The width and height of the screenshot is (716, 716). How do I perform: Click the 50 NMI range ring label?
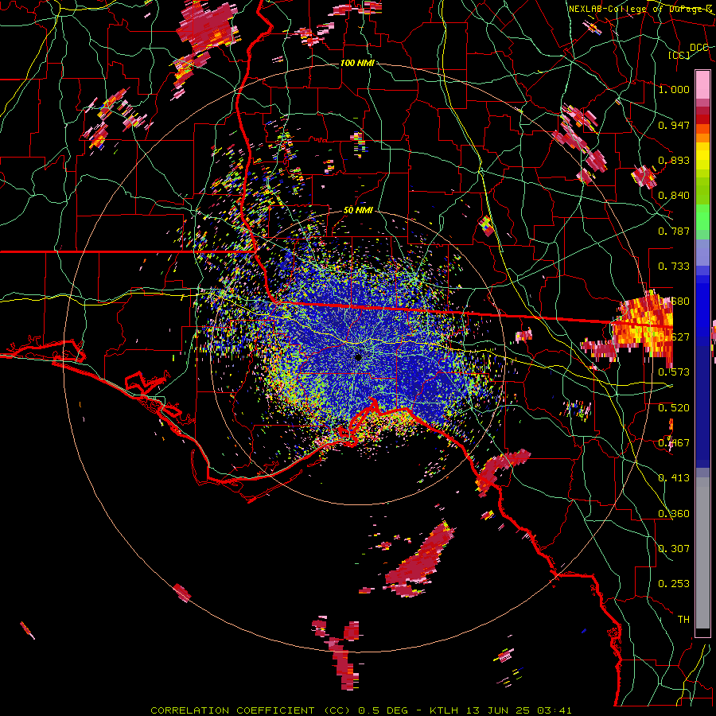click(x=358, y=210)
